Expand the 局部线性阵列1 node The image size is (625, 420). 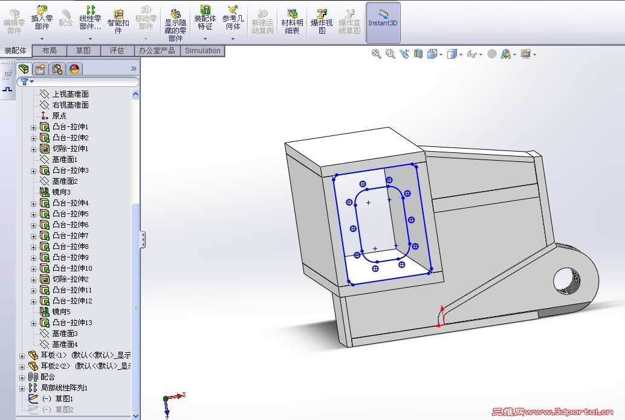coord(22,389)
